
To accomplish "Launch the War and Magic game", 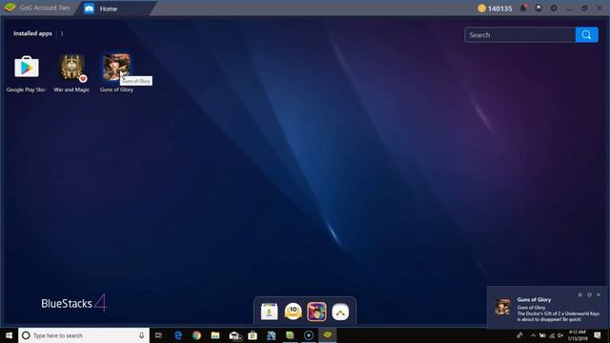I will [72, 67].
